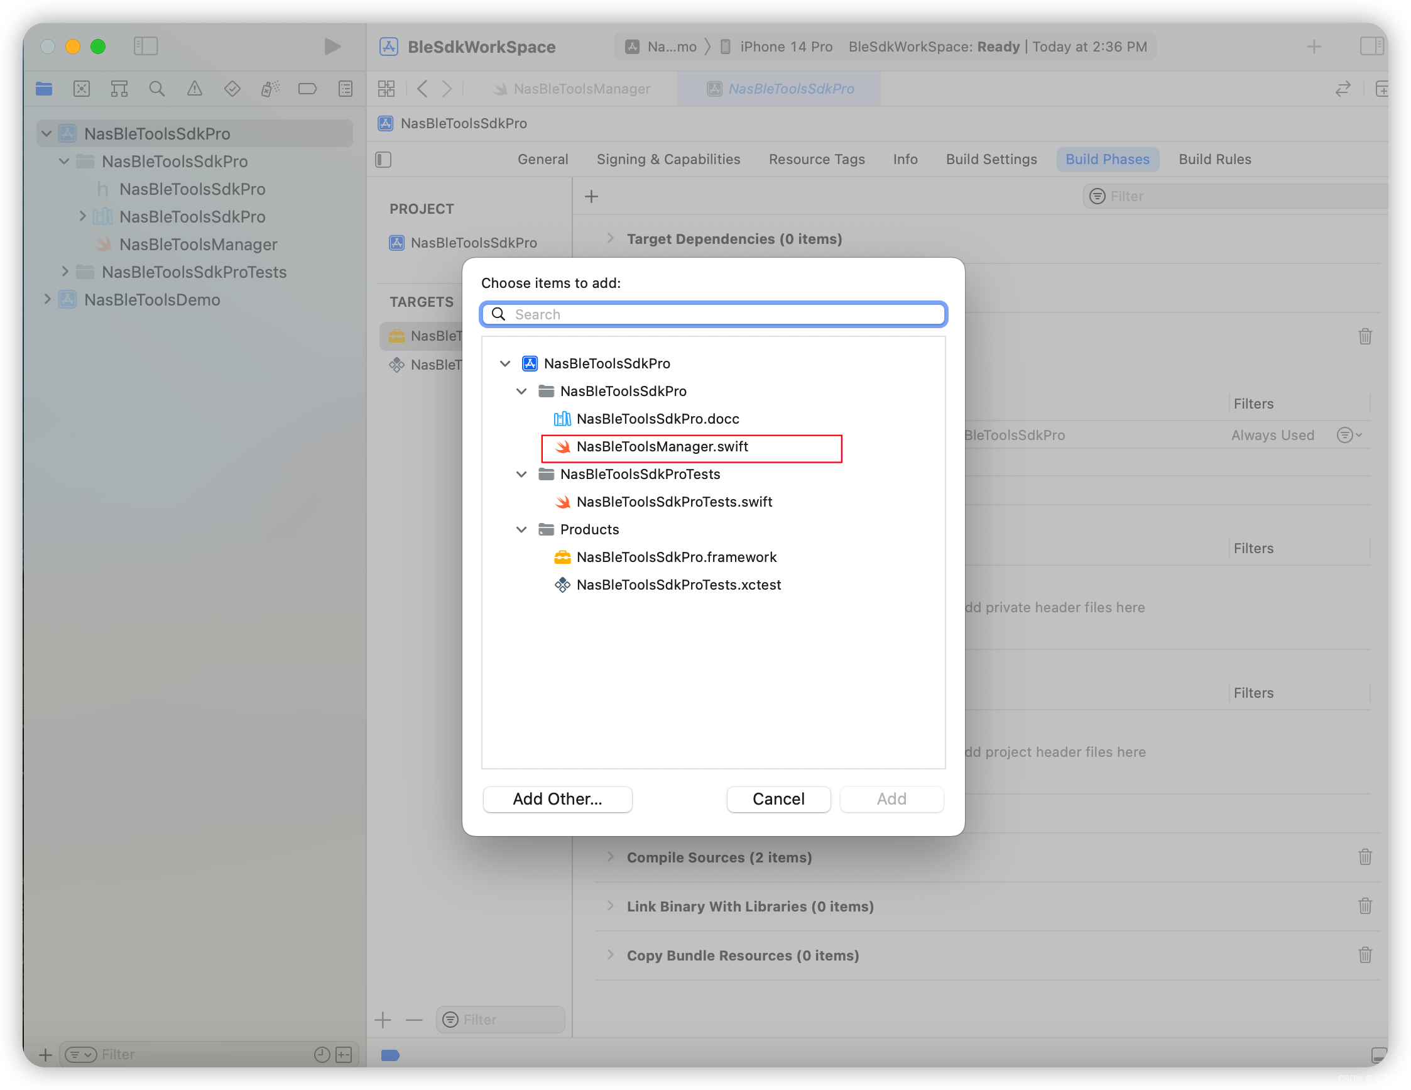This screenshot has width=1411, height=1090.
Task: Click the back navigation arrow in editor bar
Action: coord(422,89)
